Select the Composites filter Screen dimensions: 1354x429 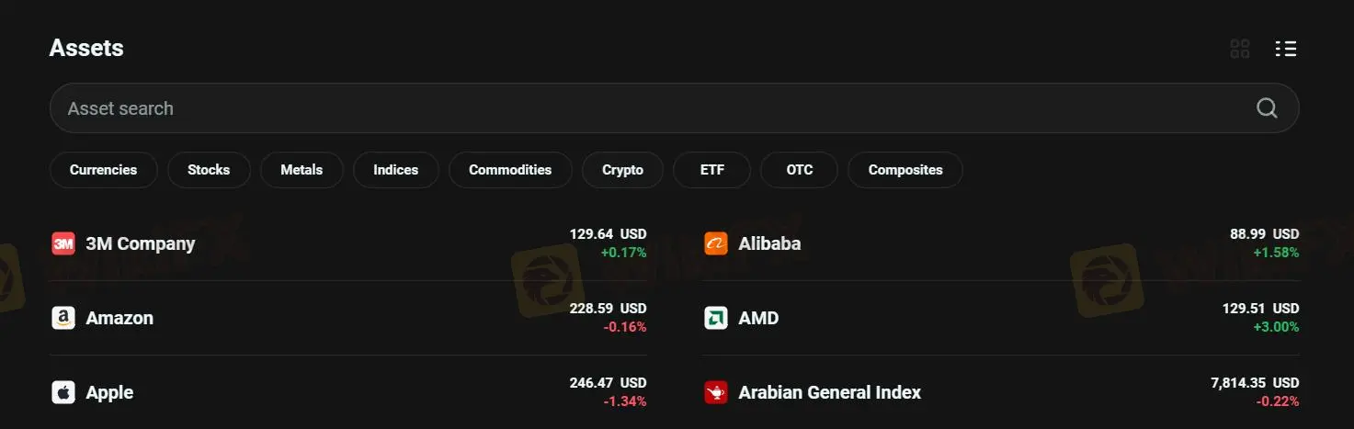905,170
